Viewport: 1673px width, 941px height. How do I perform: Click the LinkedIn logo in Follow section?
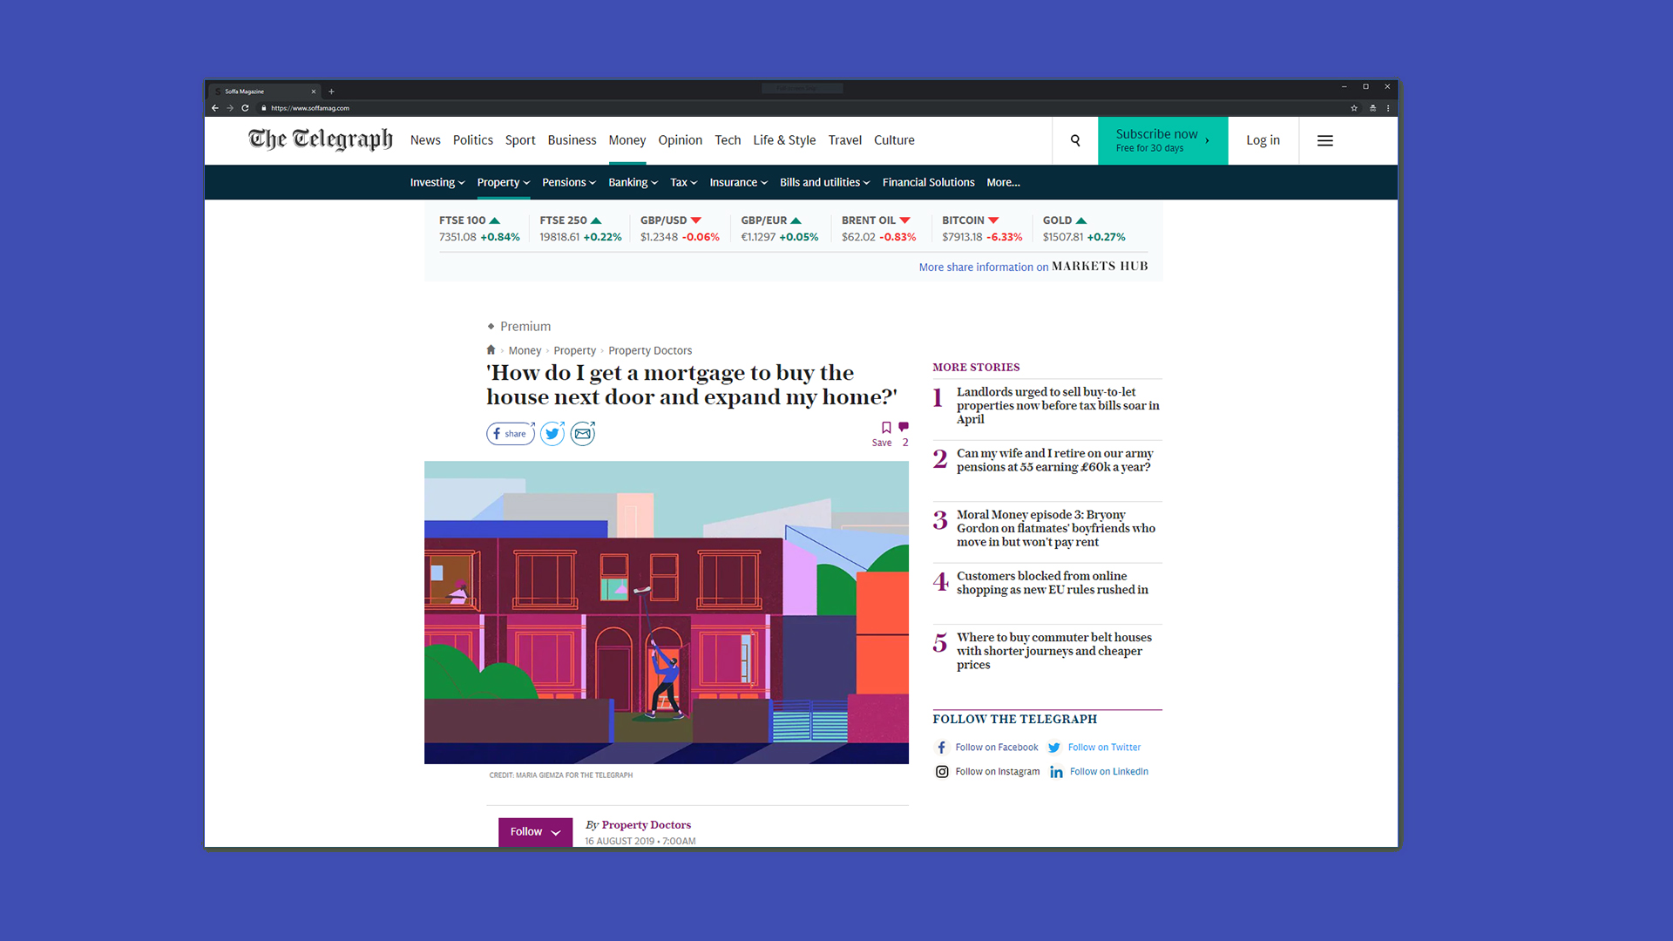1056,772
